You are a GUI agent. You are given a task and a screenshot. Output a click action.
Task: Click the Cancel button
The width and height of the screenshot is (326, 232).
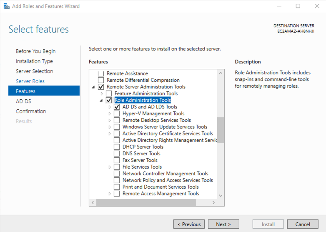click(x=303, y=224)
